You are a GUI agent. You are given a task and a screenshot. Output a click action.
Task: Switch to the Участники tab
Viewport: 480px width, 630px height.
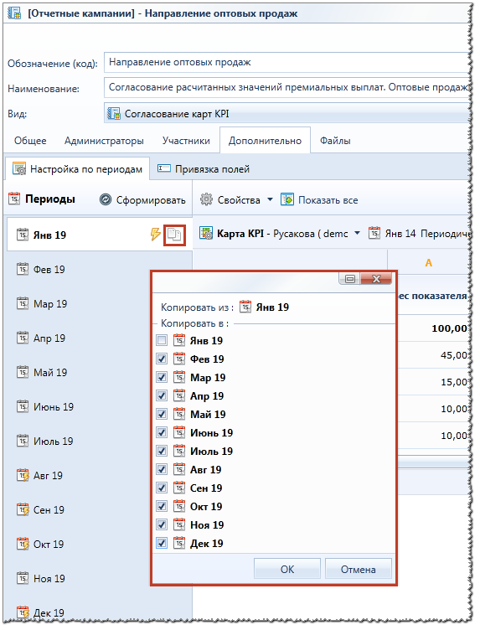tap(186, 141)
